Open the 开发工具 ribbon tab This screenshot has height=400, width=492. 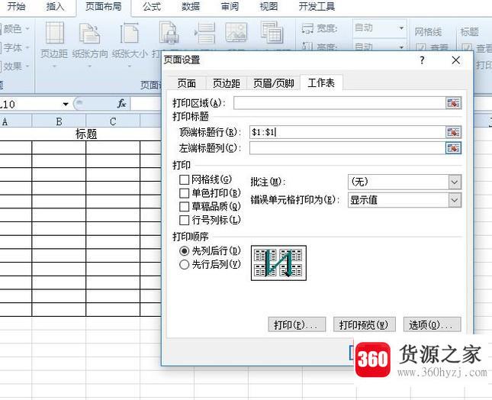tap(317, 6)
